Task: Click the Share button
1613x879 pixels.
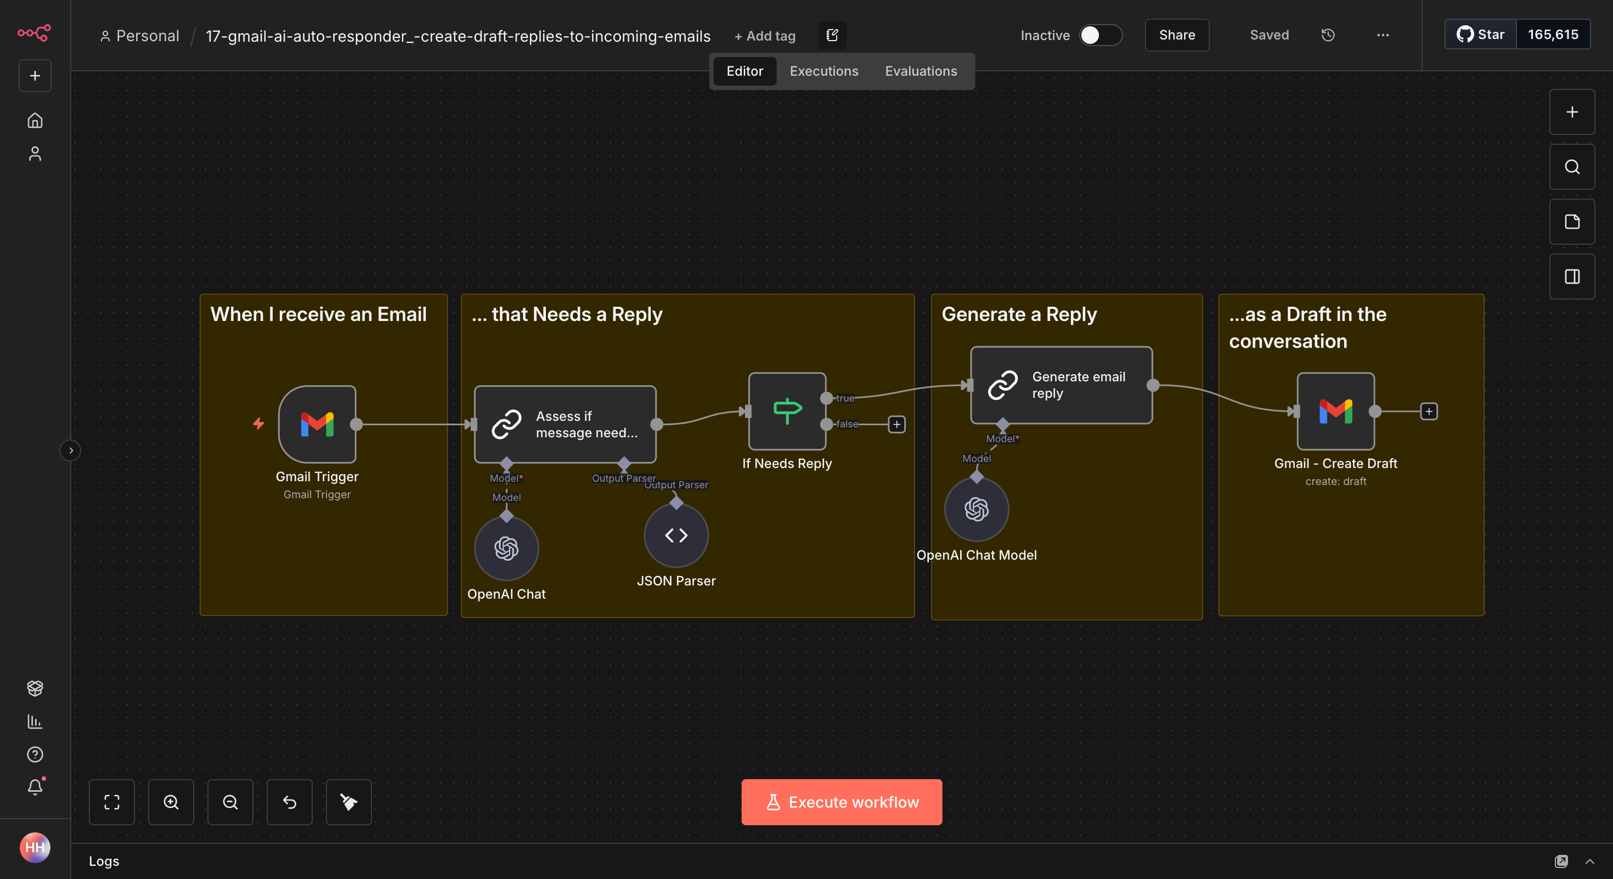Action: tap(1177, 35)
